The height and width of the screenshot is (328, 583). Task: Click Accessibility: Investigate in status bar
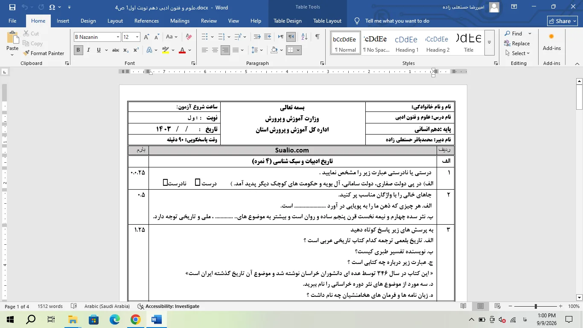[x=168, y=306]
